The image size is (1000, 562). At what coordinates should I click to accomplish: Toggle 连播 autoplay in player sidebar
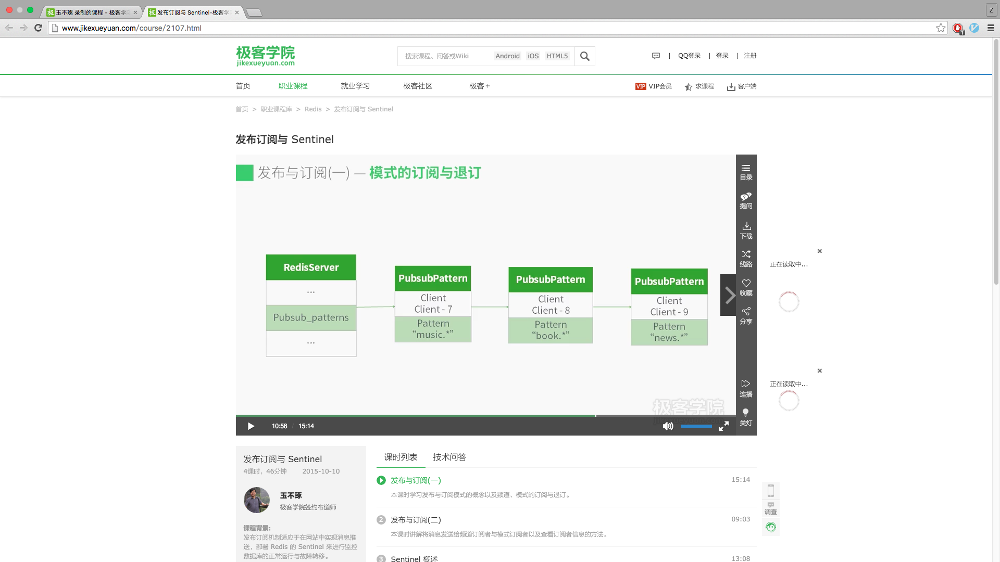coord(746,388)
